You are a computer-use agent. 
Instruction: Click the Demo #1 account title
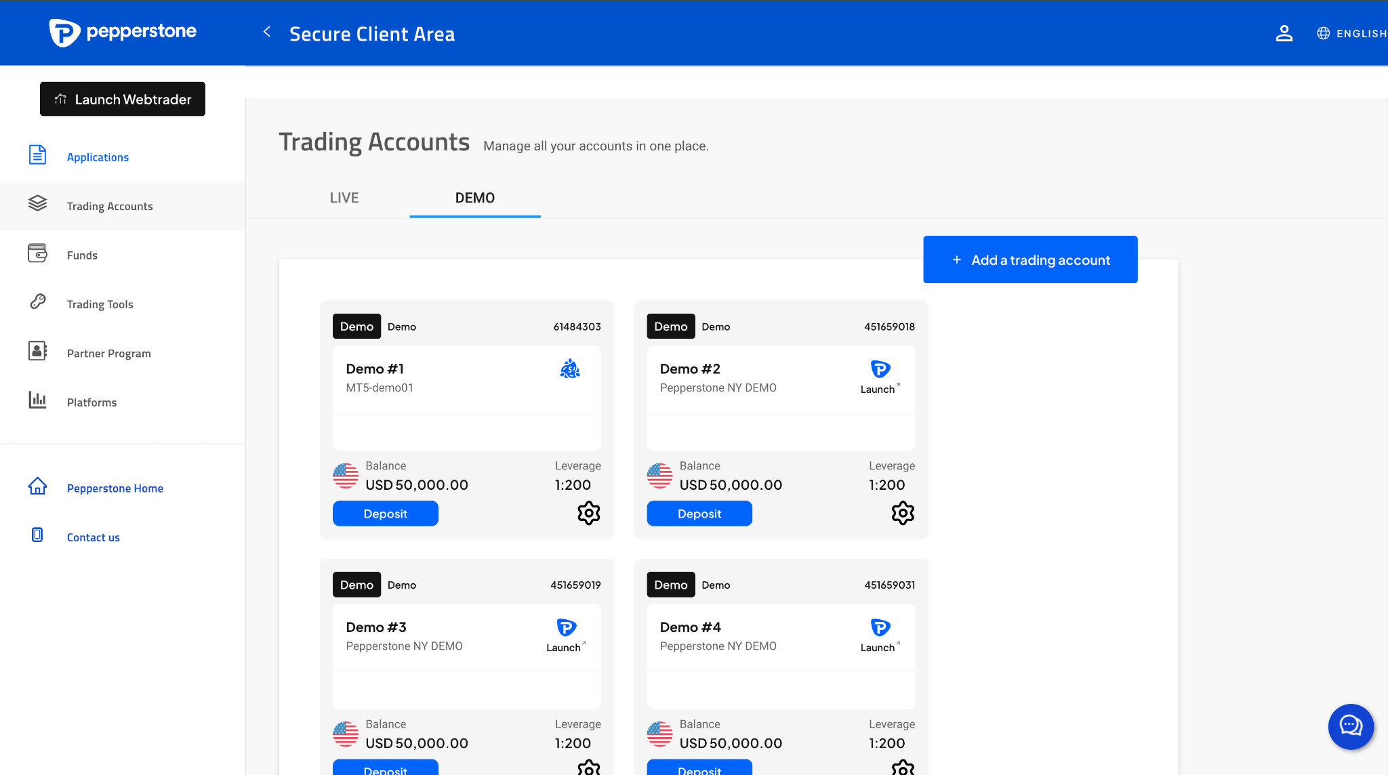tap(375, 369)
